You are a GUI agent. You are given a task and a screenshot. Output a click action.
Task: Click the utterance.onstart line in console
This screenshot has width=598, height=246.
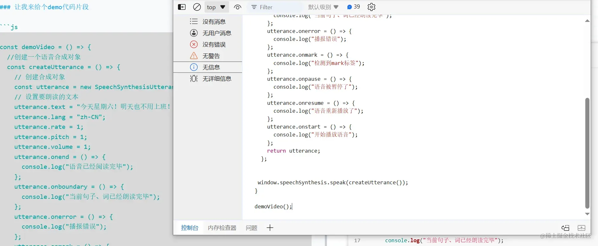coord(309,127)
